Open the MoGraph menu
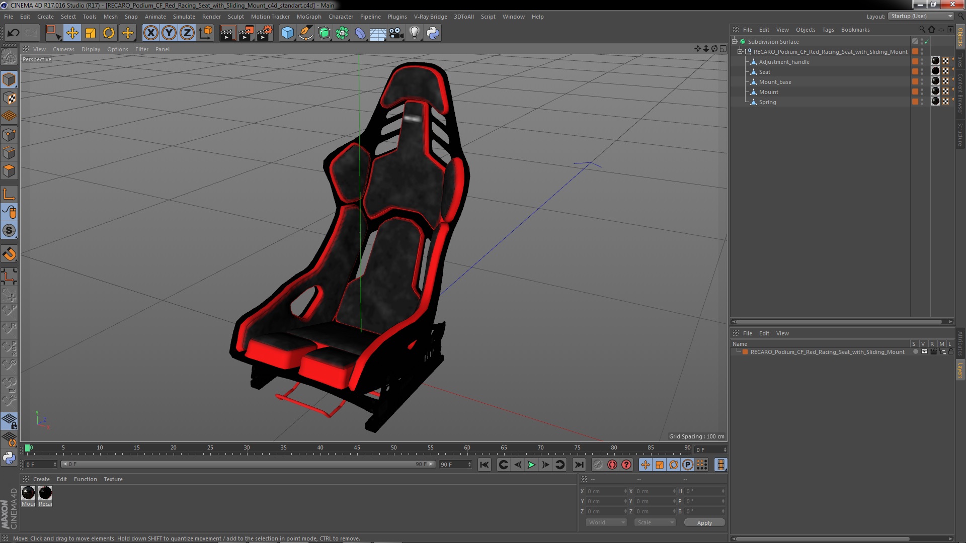Viewport: 966px width, 543px height. coord(308,17)
